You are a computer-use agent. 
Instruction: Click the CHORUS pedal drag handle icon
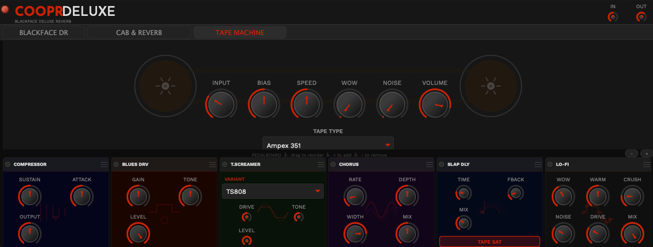pos(429,164)
